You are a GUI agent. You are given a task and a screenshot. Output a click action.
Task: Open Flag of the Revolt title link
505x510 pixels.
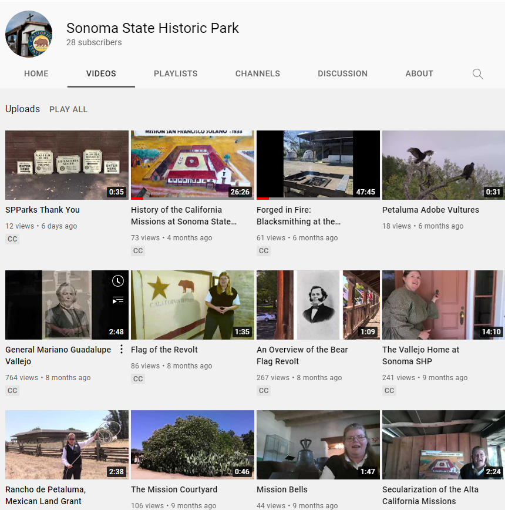(164, 350)
